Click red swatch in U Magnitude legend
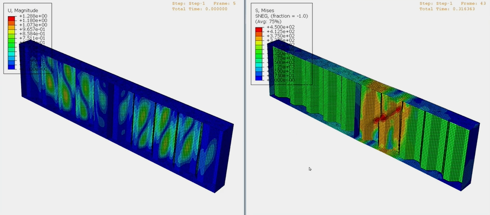Image resolution: width=490 pixels, height=215 pixels. point(11,18)
